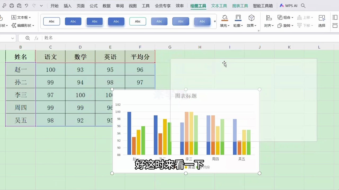Click the 平均分 header cell

point(140,57)
